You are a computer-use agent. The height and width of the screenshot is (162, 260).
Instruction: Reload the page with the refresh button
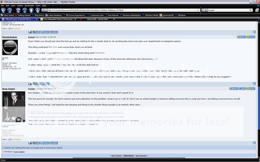click(18, 10)
